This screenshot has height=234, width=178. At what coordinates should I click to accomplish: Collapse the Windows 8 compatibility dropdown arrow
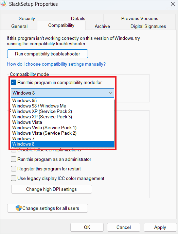[110, 93]
